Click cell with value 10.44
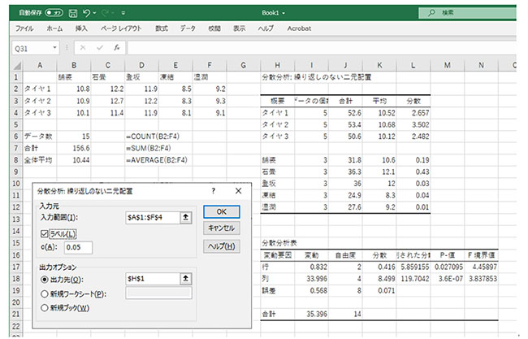The height and width of the screenshot is (339, 528). click(74, 159)
